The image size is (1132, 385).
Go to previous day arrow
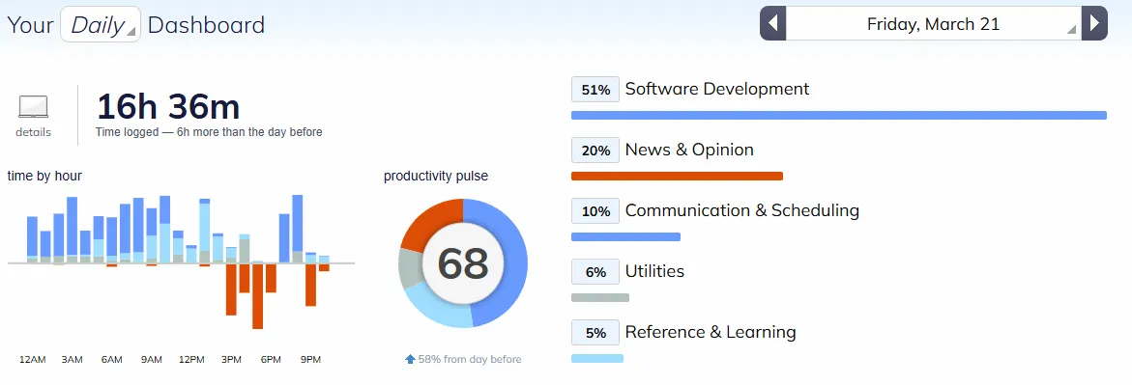[772, 24]
